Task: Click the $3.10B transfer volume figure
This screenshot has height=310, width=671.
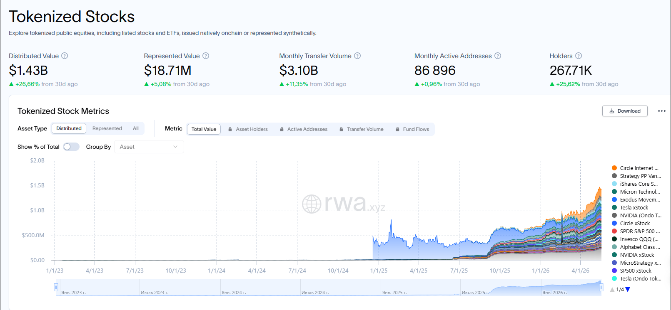Action: [x=299, y=71]
